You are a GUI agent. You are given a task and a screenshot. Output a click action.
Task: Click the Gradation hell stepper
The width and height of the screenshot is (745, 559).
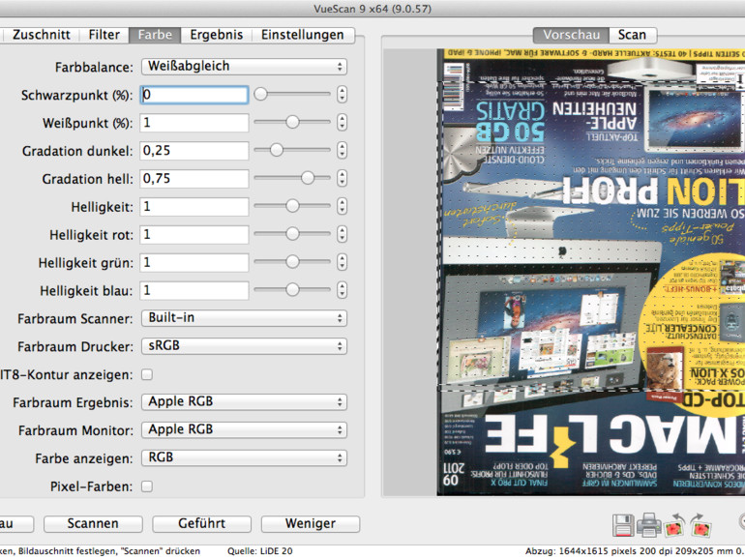coord(342,179)
